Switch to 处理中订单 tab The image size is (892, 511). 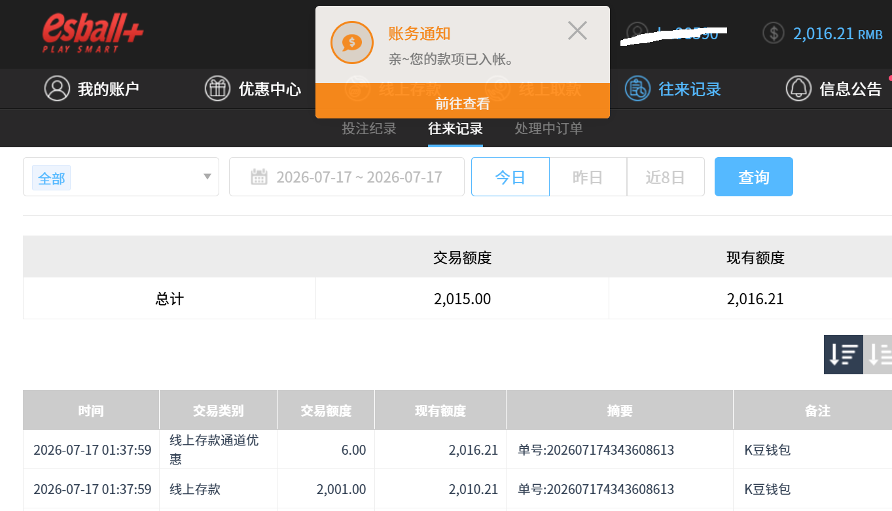pyautogui.click(x=548, y=128)
